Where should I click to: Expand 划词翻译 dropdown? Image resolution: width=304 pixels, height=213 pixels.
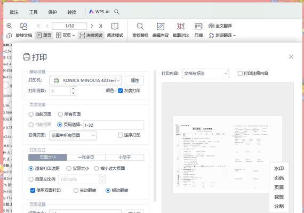point(234,36)
